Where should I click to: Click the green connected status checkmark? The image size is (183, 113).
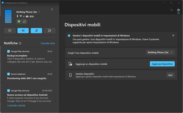coord(19,22)
